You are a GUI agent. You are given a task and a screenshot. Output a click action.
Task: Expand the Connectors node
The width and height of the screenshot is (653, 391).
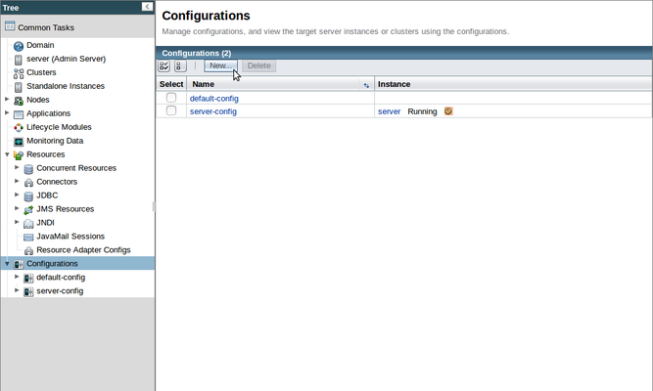click(x=17, y=181)
